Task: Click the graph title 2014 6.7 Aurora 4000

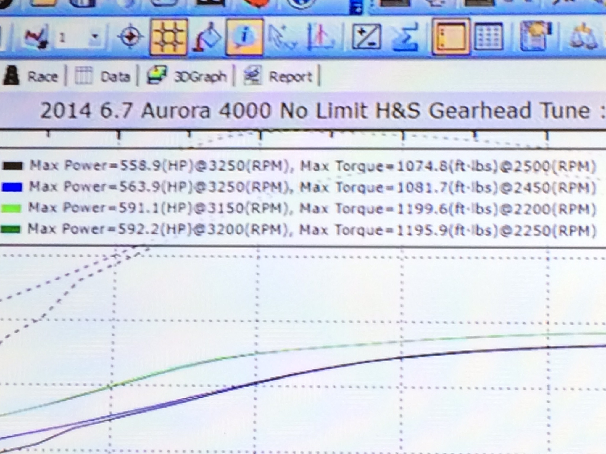Action: click(x=323, y=111)
